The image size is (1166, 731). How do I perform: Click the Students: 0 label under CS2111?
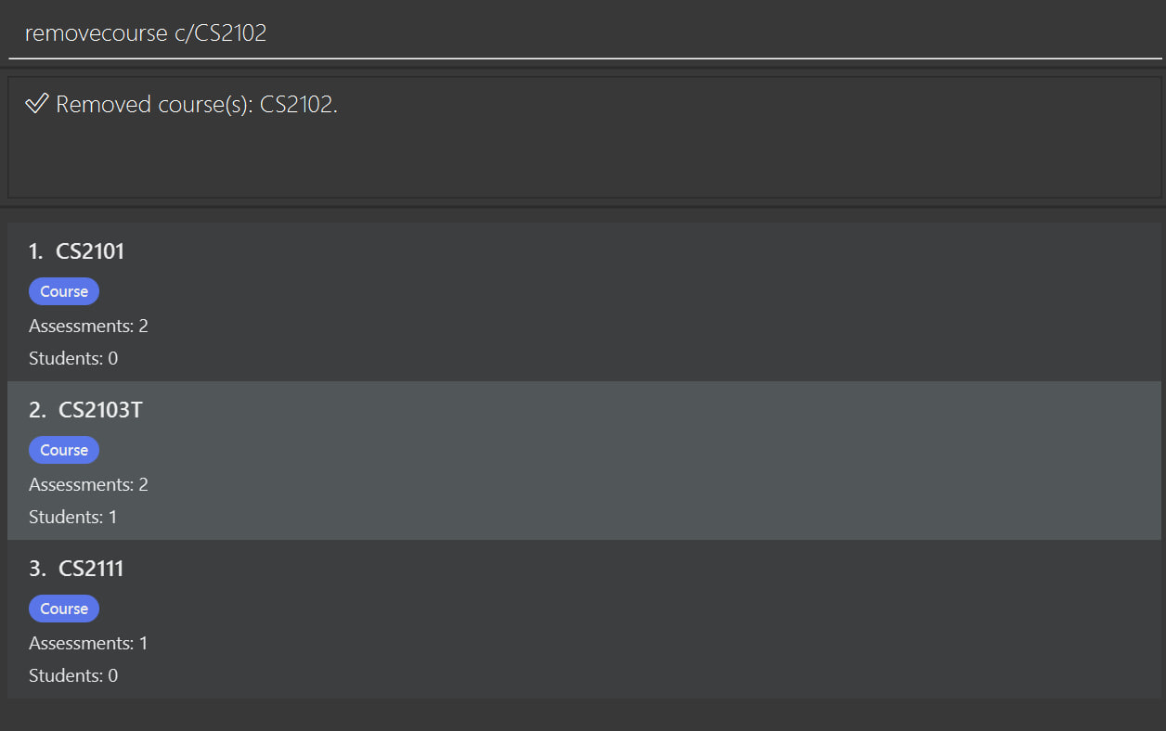[x=72, y=675]
